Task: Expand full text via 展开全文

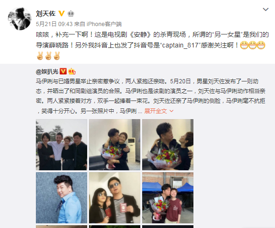Action: (x=155, y=111)
